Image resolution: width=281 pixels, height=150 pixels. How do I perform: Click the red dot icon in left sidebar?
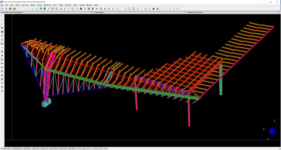click(x=2, y=48)
